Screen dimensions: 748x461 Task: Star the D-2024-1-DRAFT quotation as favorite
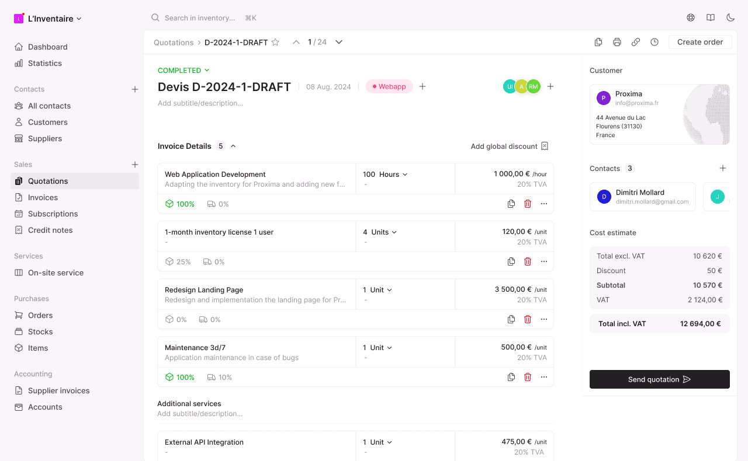pyautogui.click(x=275, y=42)
